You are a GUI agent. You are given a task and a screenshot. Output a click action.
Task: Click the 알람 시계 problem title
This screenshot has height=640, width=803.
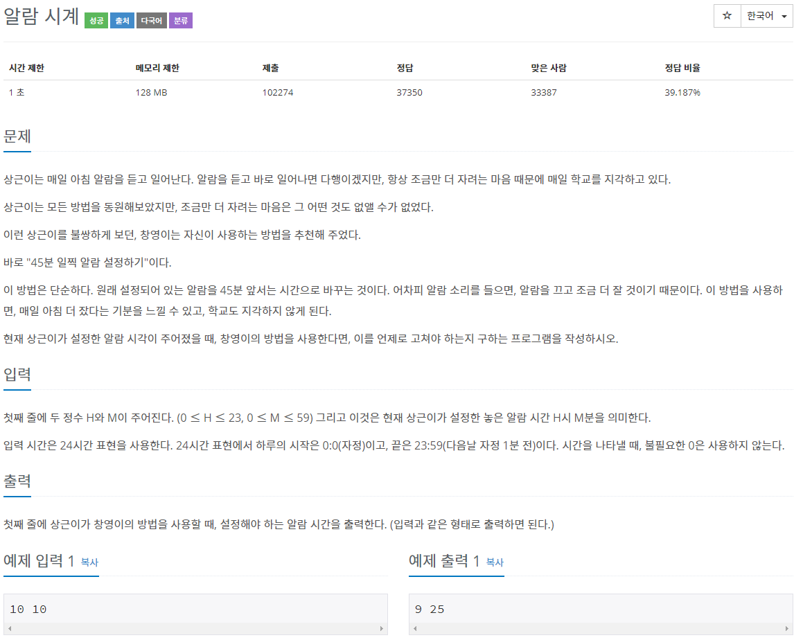(41, 17)
